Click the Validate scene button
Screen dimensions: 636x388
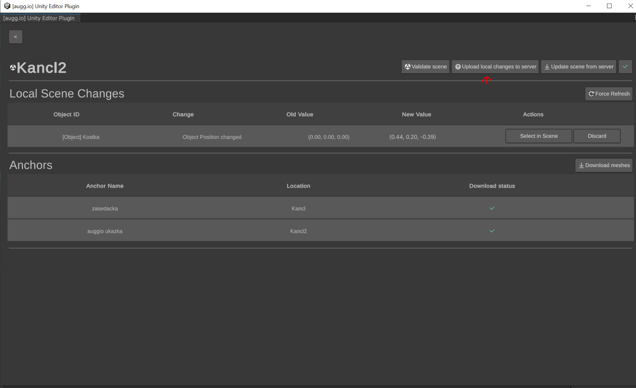pyautogui.click(x=425, y=67)
